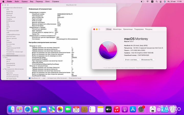Select the highlighted Электропитание sidebar item

14,56
